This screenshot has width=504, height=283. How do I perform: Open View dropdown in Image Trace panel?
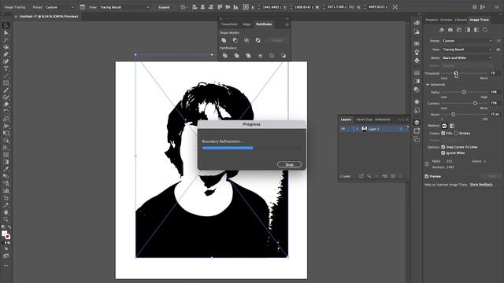click(467, 50)
